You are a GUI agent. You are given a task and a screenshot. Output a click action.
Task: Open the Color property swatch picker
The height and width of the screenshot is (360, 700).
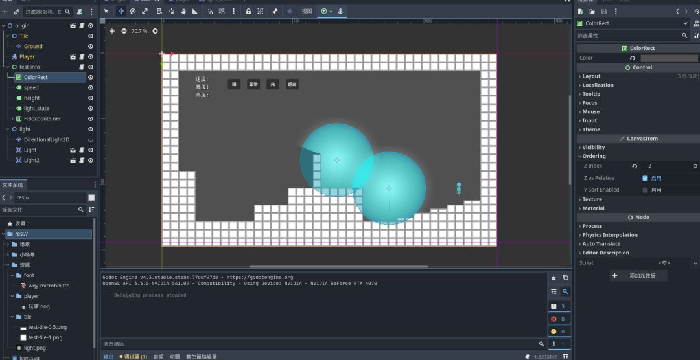coord(669,58)
